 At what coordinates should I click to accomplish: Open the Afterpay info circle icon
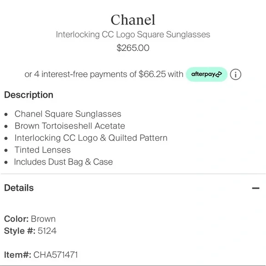[x=235, y=74]
